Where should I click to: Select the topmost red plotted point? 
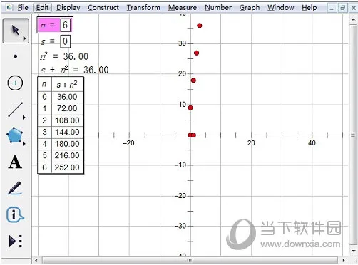tap(200, 26)
